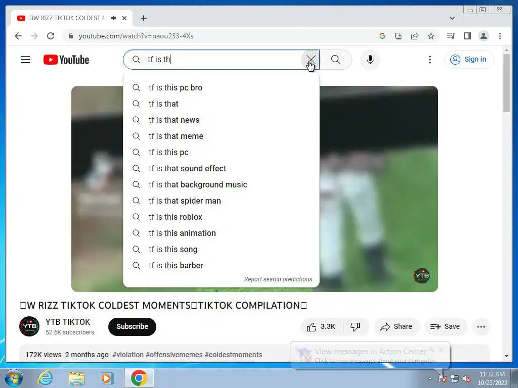Open the Chrome profile avatar
Screen dimensions: 518x388
click(x=483, y=36)
